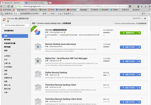The width and height of the screenshot is (151, 105).
Task: Click the skyfex.com source link
Action: coord(53,75)
